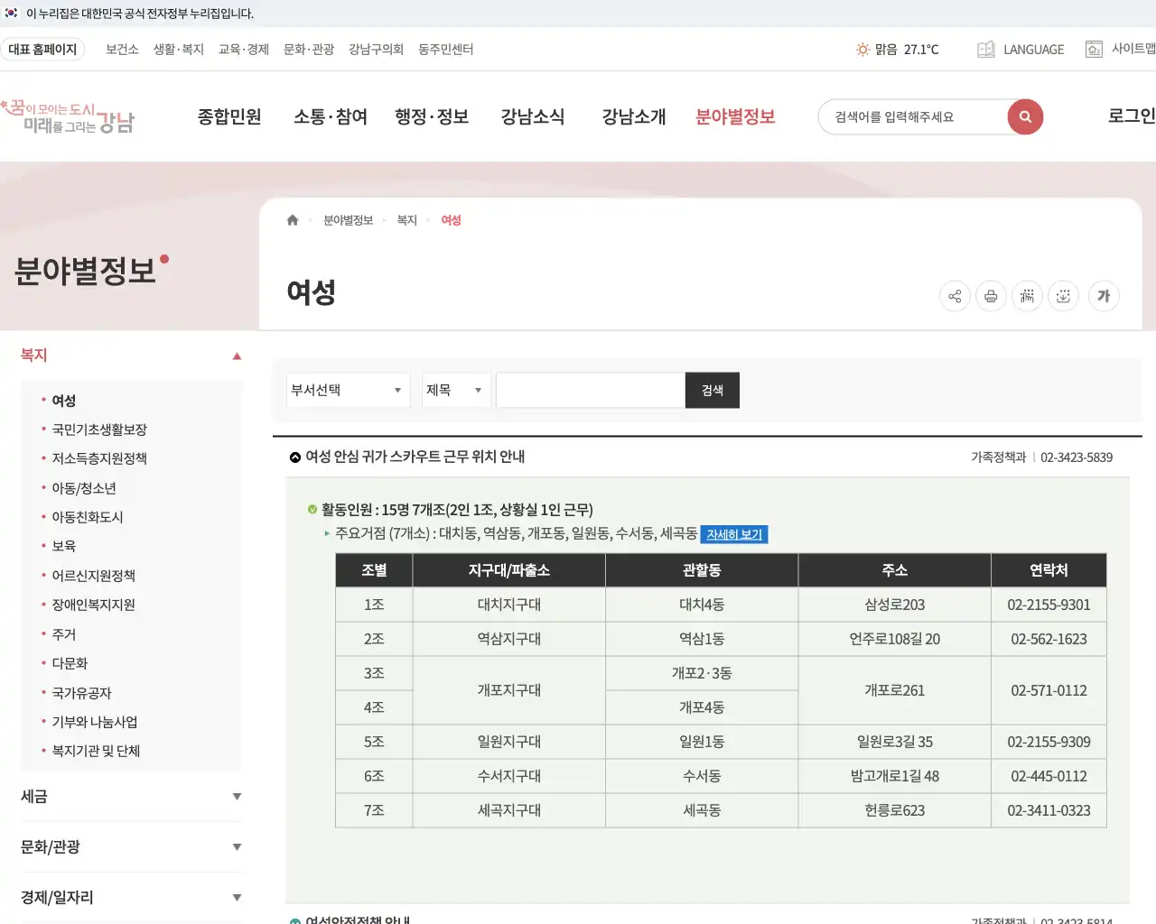Screen dimensions: 1156x924
Task: Select 국가유공자 in the sidebar
Action: pos(82,693)
